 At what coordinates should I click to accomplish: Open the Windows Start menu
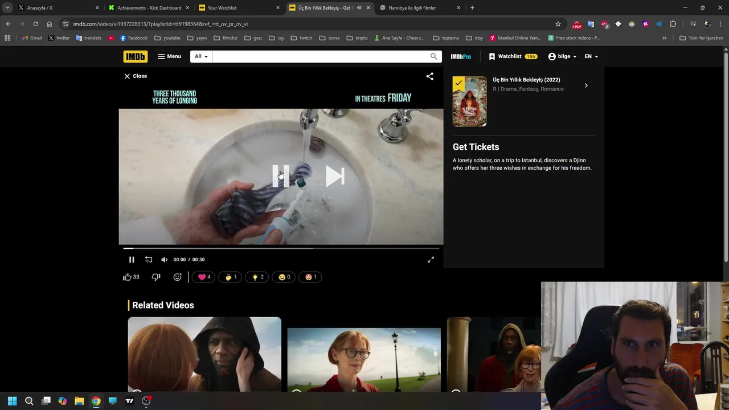(x=12, y=401)
